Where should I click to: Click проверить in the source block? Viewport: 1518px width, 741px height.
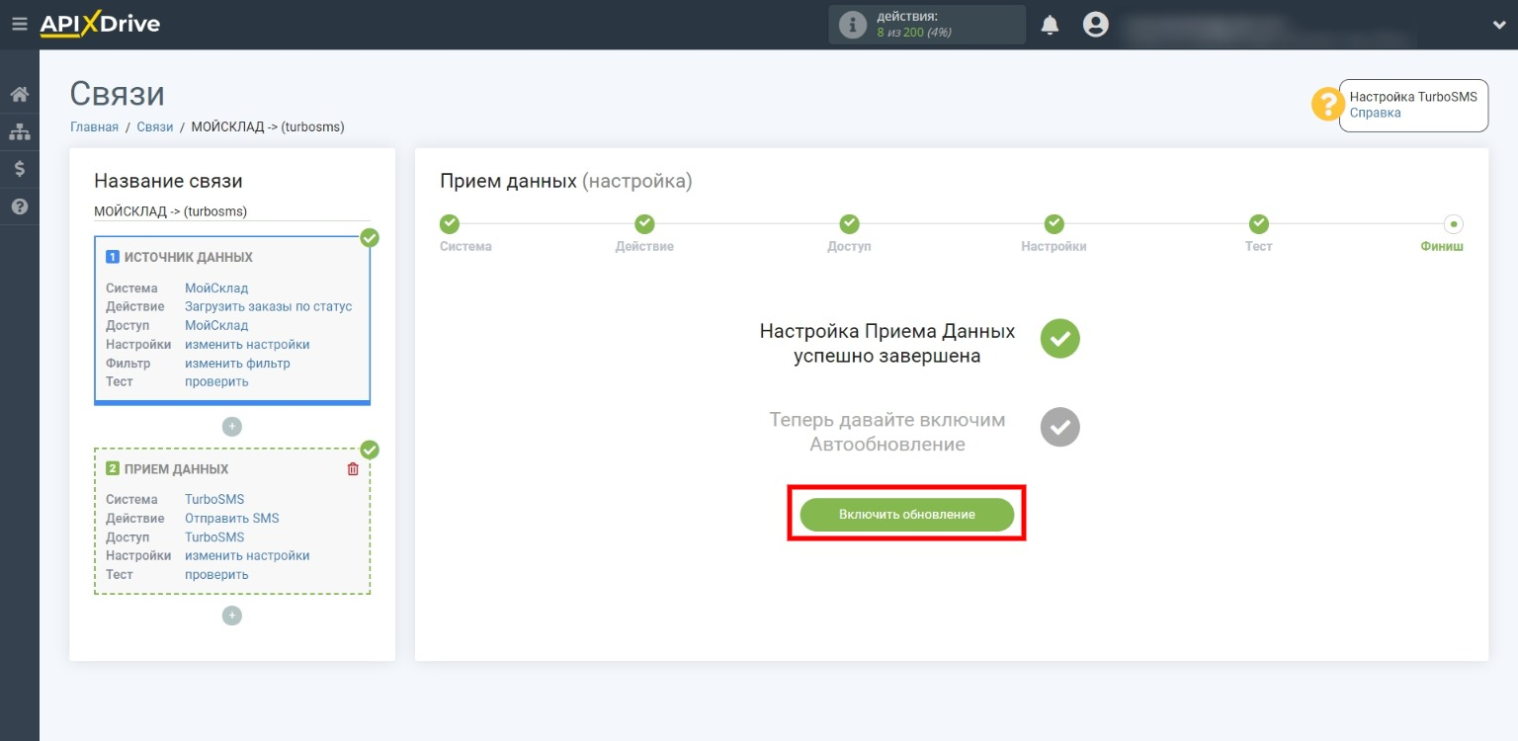coord(216,381)
